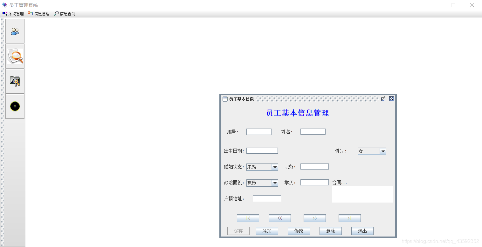This screenshot has width=482, height=247.
Task: Click the 员工基本信息 window title bar text
Action: [242, 99]
